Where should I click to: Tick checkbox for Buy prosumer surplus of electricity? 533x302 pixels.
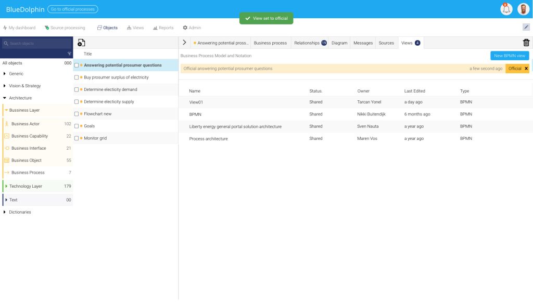click(77, 77)
